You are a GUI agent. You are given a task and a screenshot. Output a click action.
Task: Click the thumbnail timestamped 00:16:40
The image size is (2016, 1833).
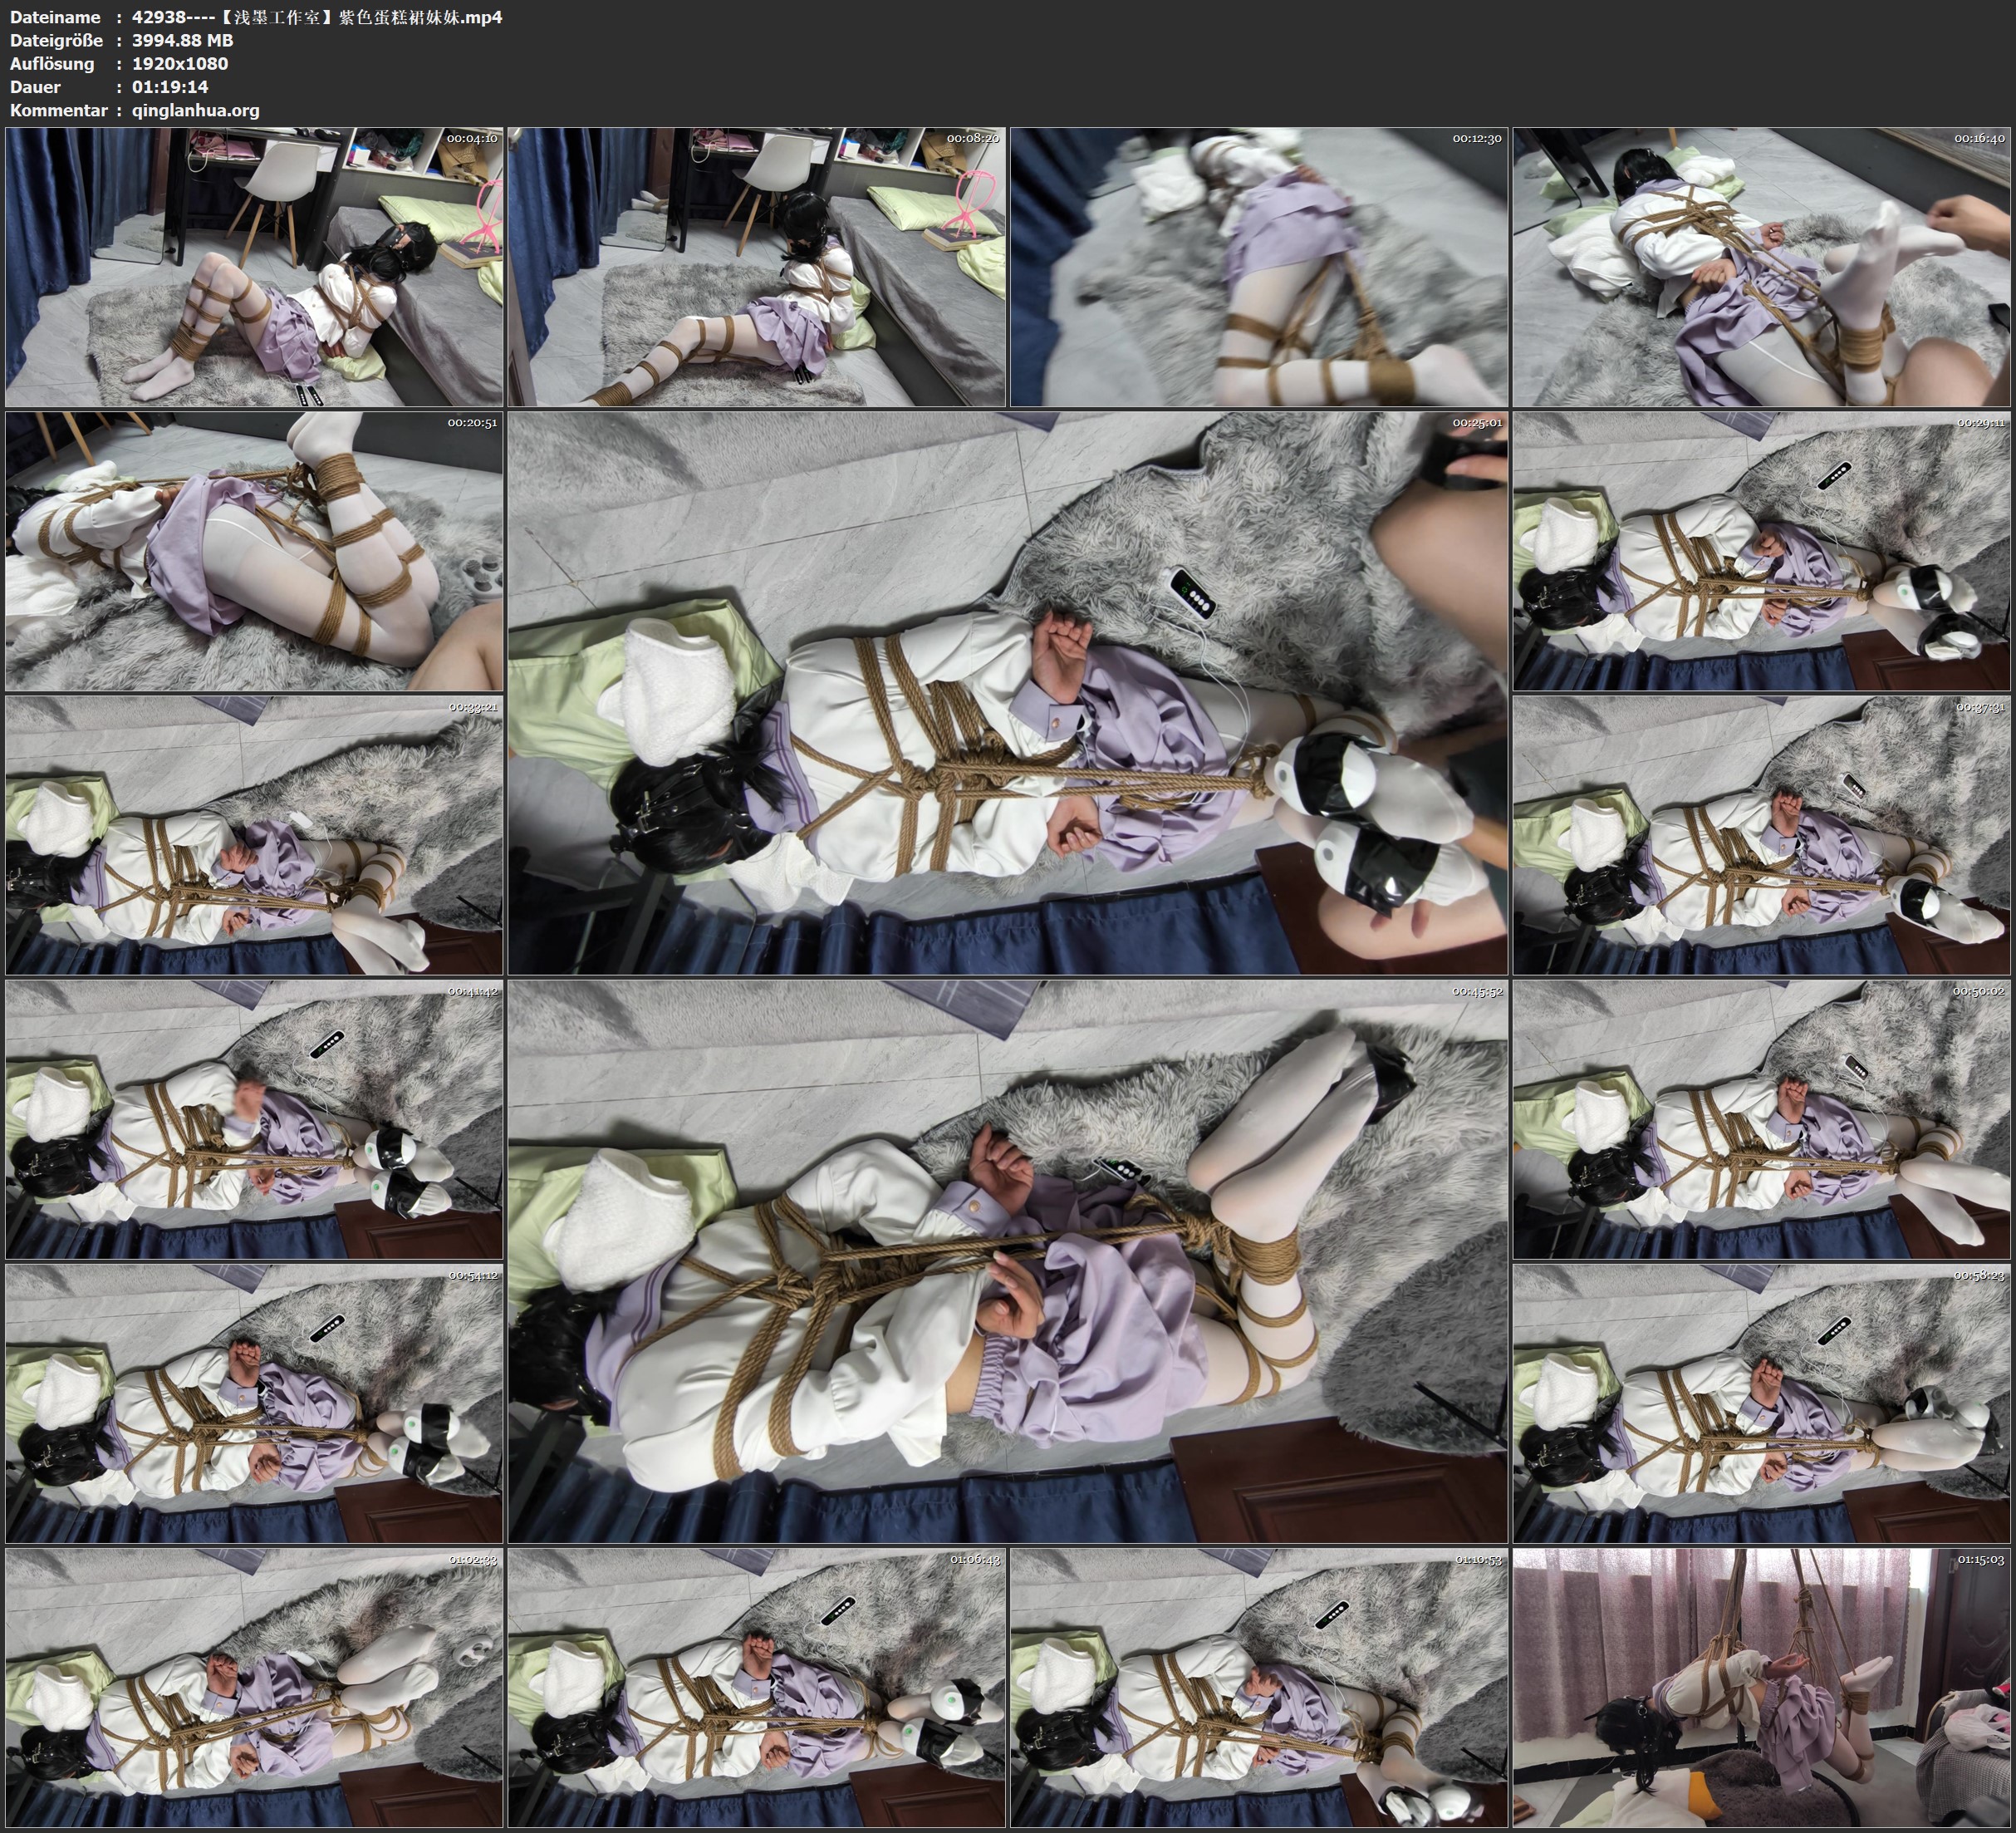click(1762, 266)
